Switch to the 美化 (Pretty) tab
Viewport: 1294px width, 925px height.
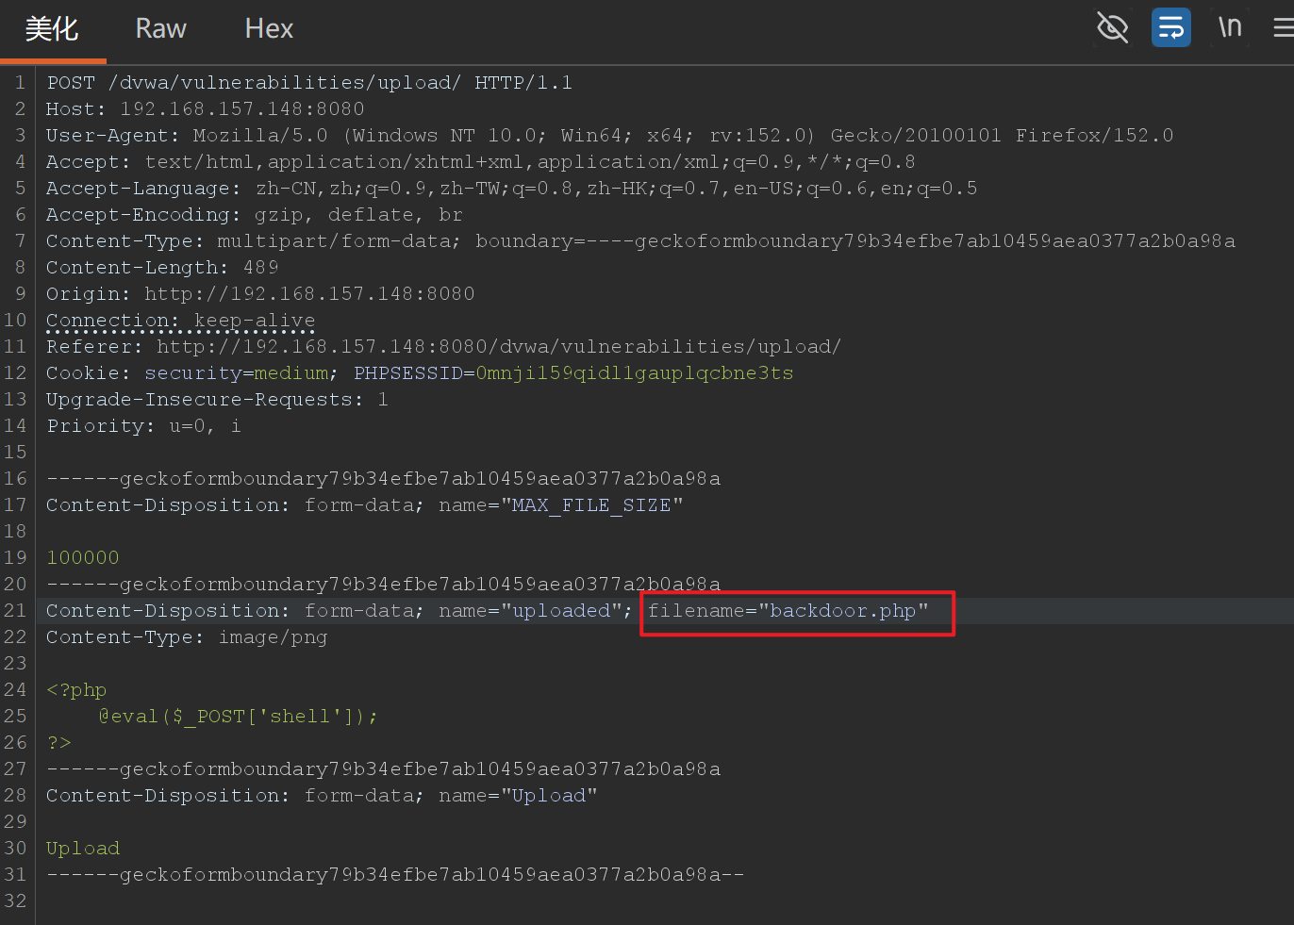click(52, 29)
